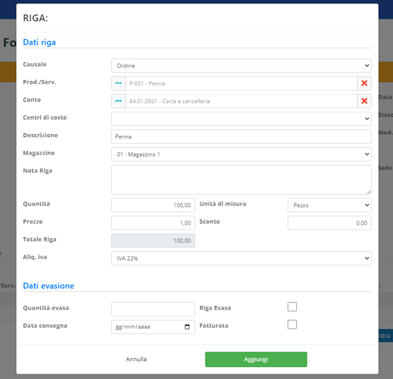The width and height of the screenshot is (393, 379).
Task: Expand the Causale dropdown showing Ordine
Action: click(x=241, y=65)
